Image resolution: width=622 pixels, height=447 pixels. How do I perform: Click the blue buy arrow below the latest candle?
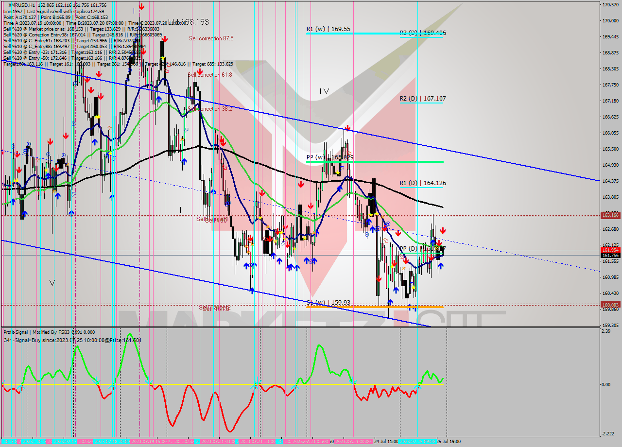440,265
